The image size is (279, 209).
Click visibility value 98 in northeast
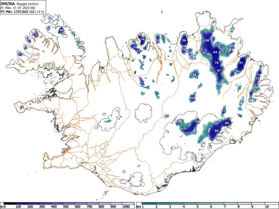[207, 40]
